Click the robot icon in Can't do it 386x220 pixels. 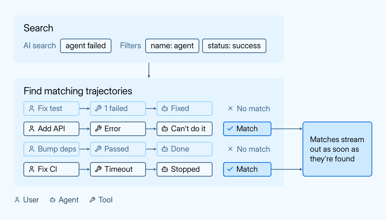click(165, 129)
